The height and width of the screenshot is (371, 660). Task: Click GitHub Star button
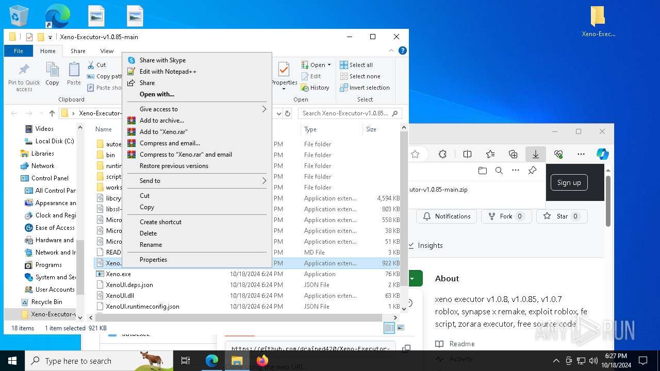(x=562, y=216)
